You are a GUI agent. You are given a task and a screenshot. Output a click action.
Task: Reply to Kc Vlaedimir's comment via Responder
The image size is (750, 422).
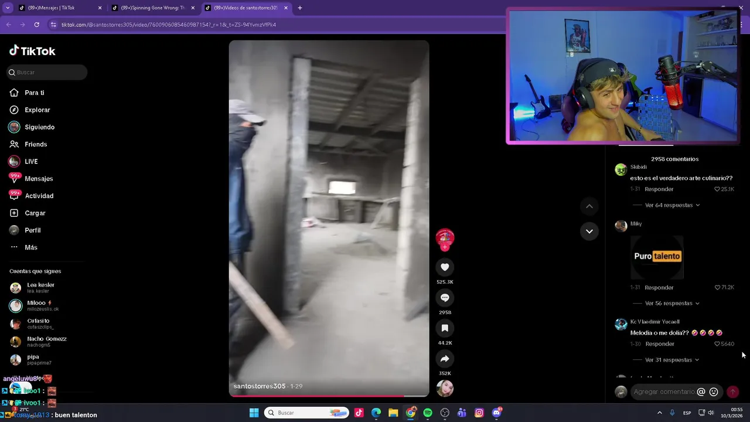tap(660, 344)
